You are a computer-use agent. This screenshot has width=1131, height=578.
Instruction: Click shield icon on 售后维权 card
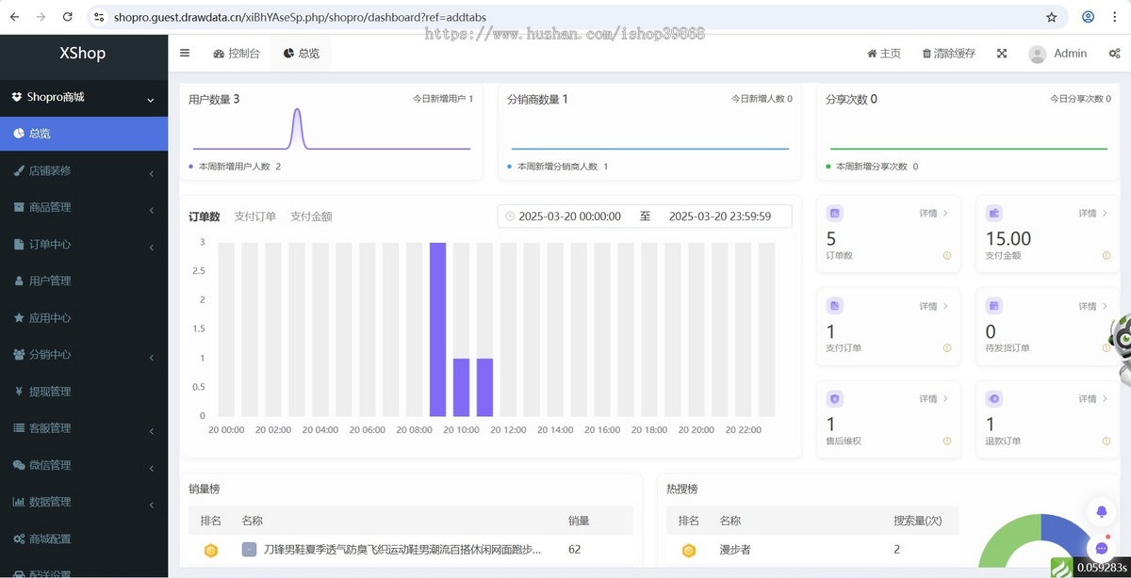834,398
